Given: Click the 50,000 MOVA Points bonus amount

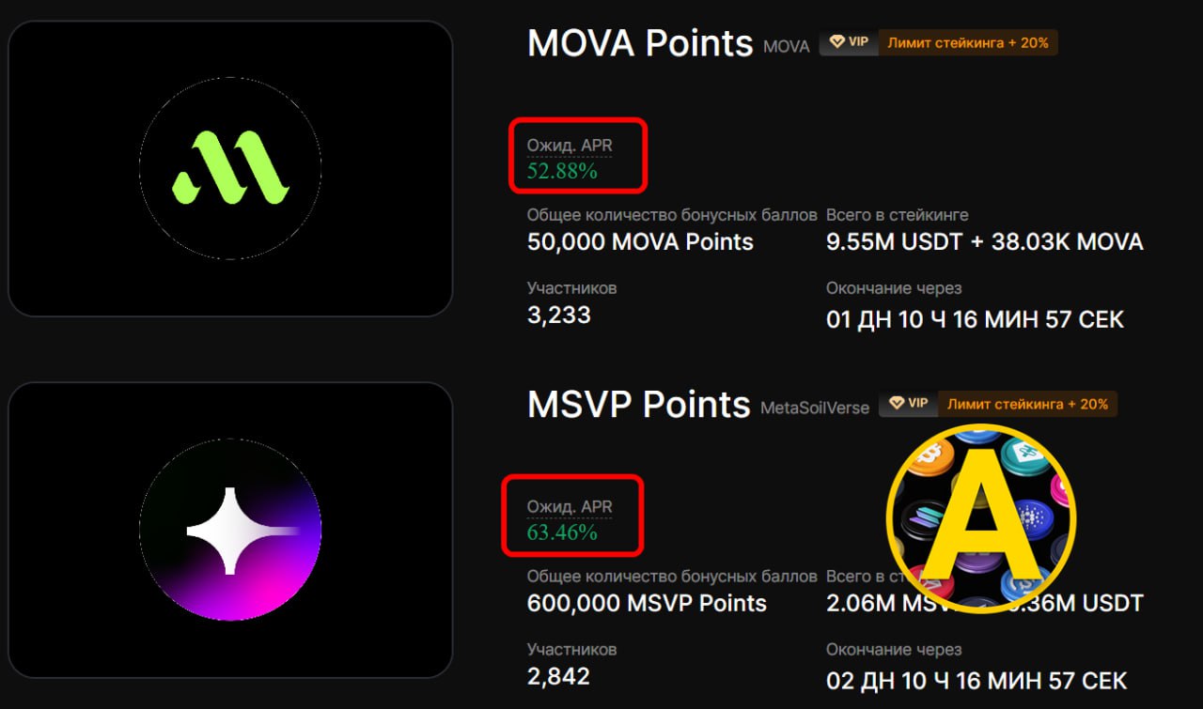Looking at the screenshot, I should [x=640, y=241].
